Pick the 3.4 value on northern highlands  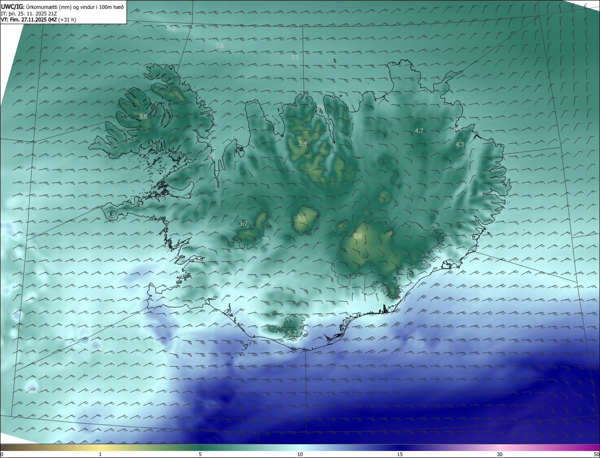click(302, 143)
